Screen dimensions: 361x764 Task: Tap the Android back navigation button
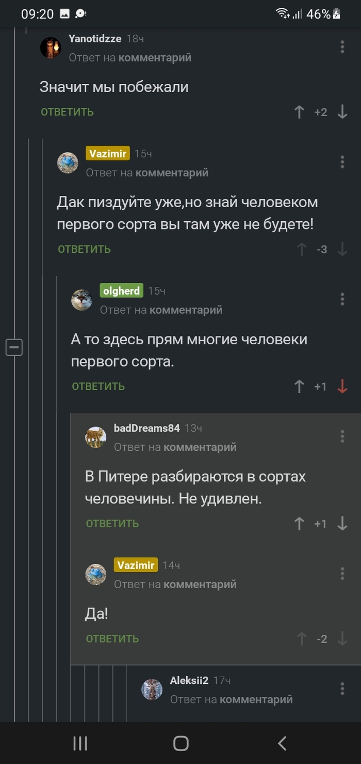(282, 743)
